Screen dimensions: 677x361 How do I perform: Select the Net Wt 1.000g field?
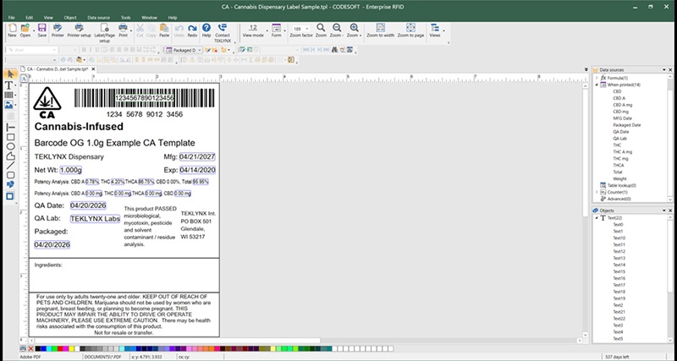tap(71, 170)
